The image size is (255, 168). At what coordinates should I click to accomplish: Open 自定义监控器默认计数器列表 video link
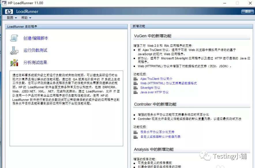[x=160, y=137]
